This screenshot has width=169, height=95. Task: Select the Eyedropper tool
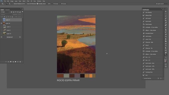tap(166, 23)
